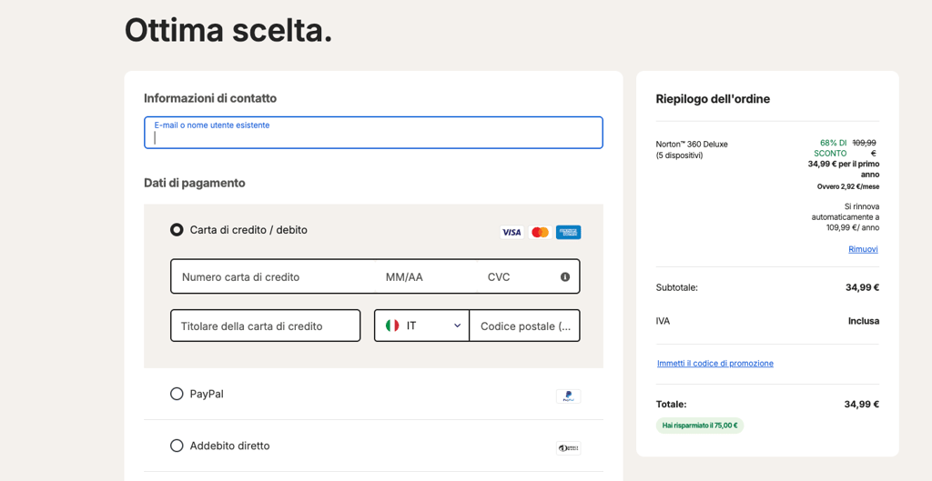
Task: Click the 68% DI SCONTO text
Action: (830, 148)
